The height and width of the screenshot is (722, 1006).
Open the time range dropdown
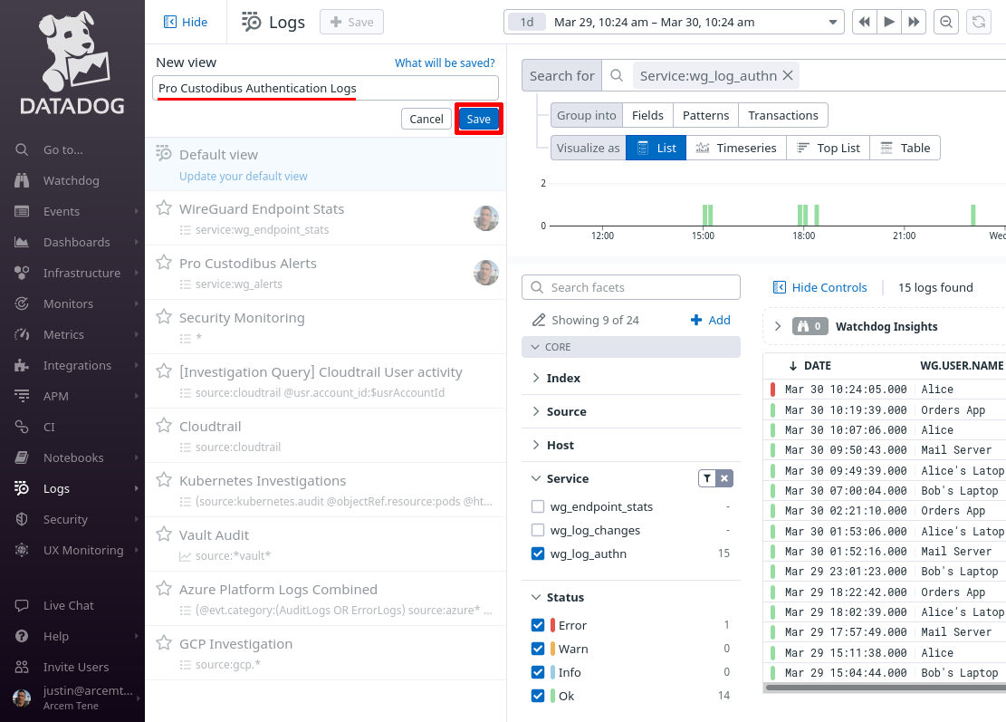click(832, 22)
